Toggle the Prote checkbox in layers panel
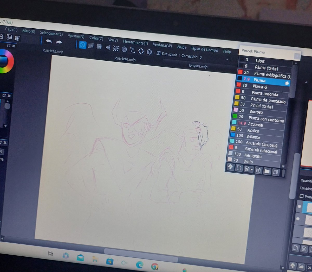The image size is (312, 272). (x=302, y=196)
